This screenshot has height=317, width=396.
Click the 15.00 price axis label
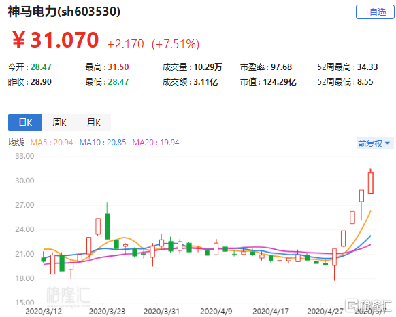point(24,303)
